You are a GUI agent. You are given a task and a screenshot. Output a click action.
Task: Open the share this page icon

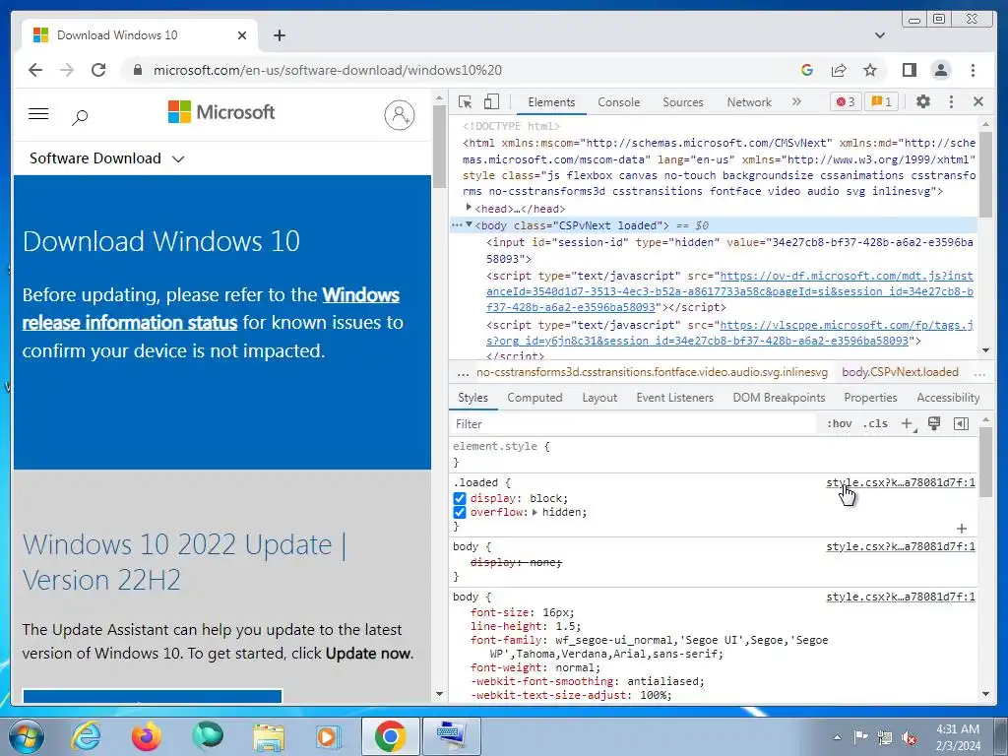click(x=839, y=70)
